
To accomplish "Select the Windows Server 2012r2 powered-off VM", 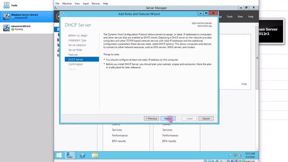I will coord(27,16).
